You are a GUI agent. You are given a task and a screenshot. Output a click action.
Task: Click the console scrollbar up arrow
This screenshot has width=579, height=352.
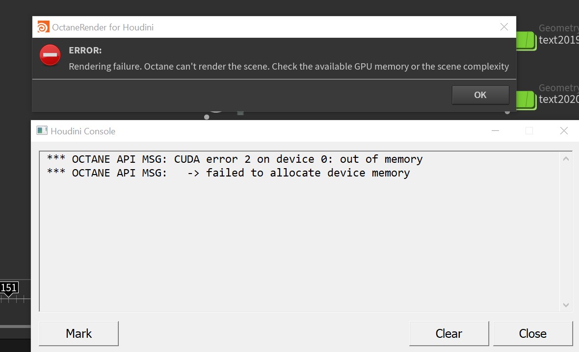tap(566, 159)
